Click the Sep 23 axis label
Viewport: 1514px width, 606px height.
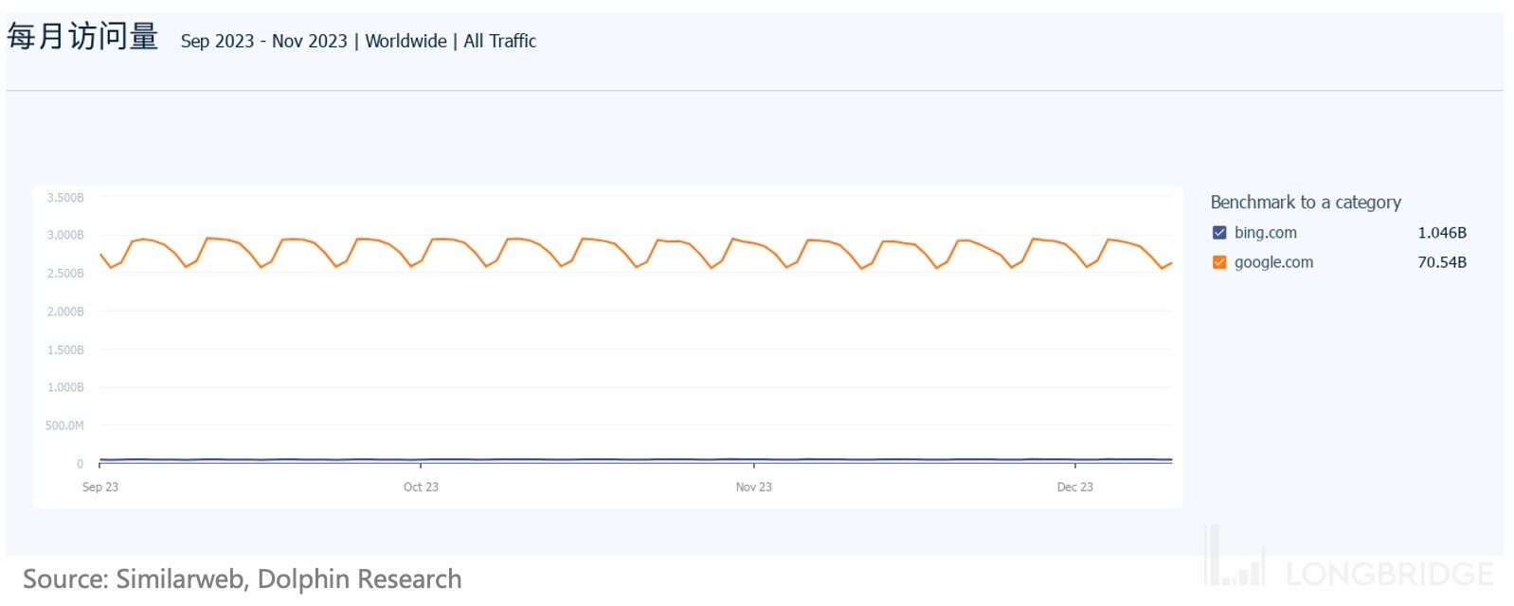[100, 487]
